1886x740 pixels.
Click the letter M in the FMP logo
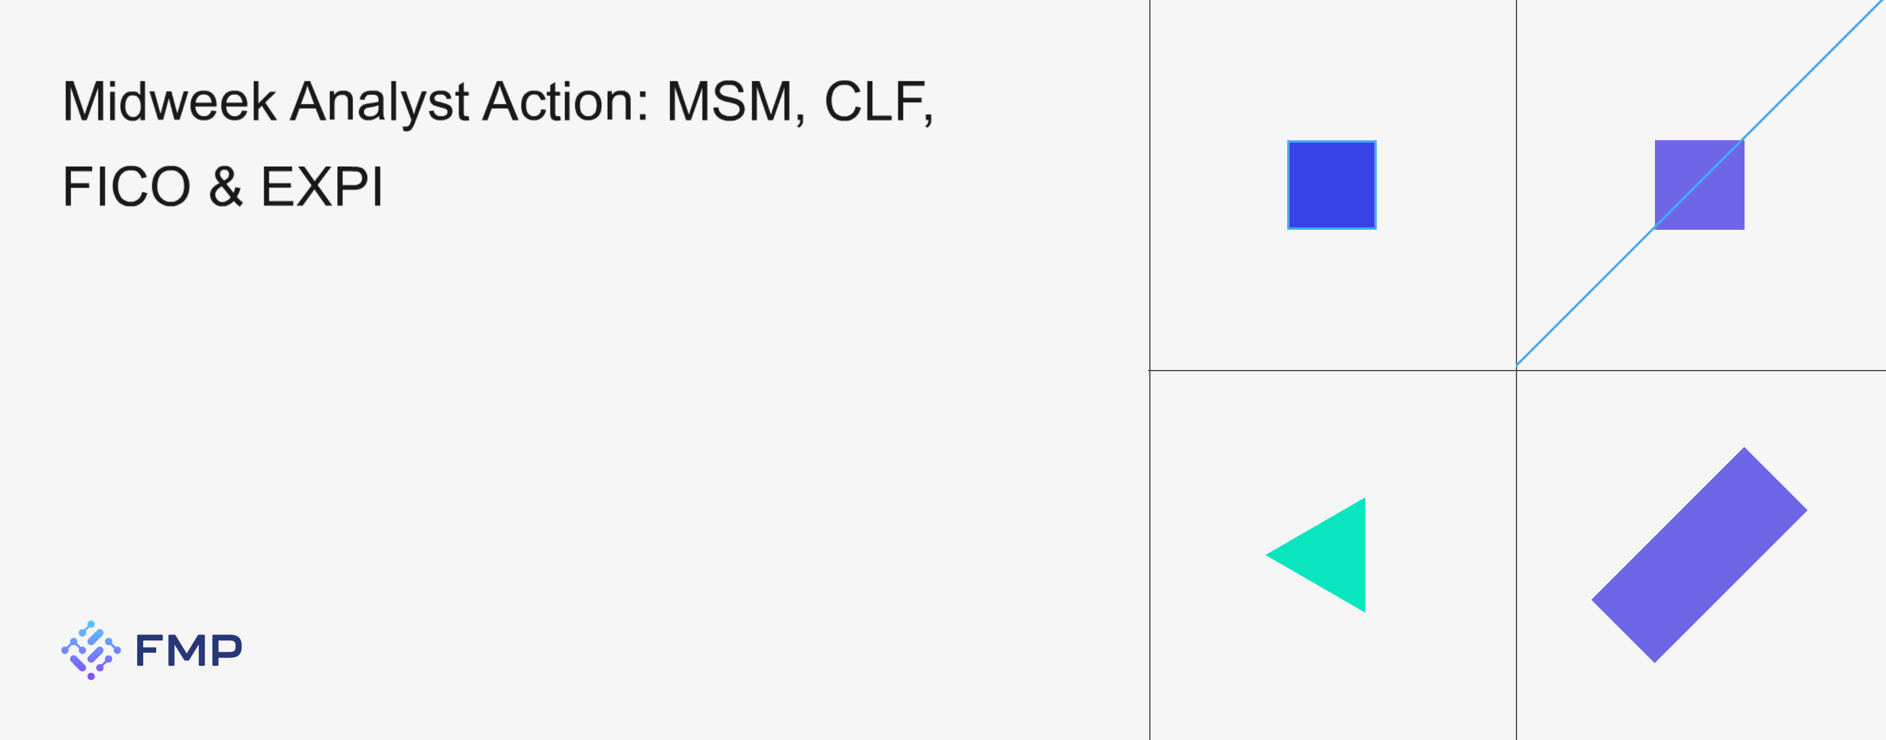tap(189, 650)
